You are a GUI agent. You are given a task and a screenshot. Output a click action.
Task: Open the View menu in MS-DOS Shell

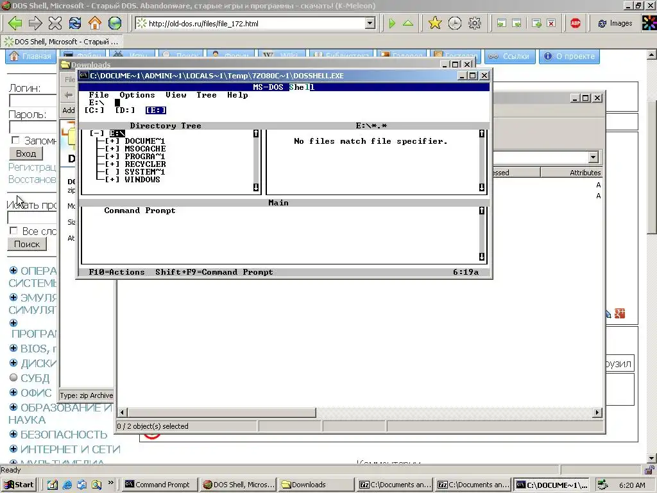coord(176,95)
